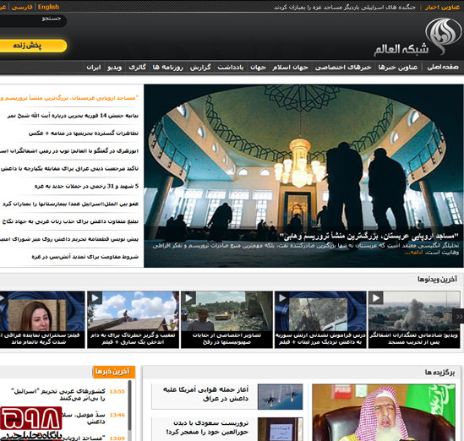Viewport: 464px width, 441px height.
Task: Switch site language to English
Action: point(48,7)
